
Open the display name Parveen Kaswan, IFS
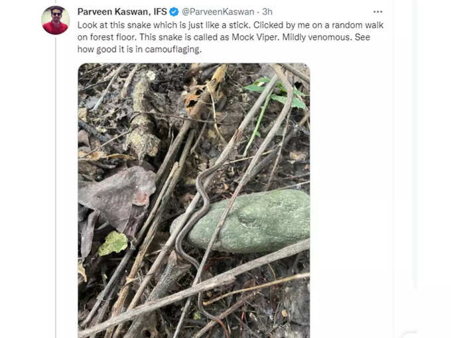pyautogui.click(x=122, y=12)
